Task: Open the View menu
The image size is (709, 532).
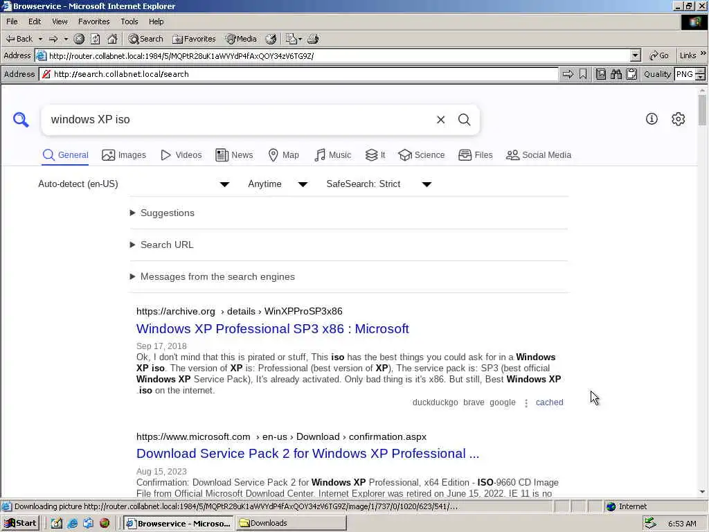Action: click(x=60, y=21)
